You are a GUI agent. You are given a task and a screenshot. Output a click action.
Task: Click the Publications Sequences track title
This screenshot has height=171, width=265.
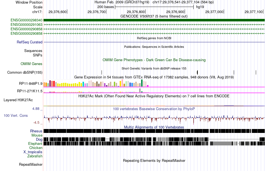point(154,47)
